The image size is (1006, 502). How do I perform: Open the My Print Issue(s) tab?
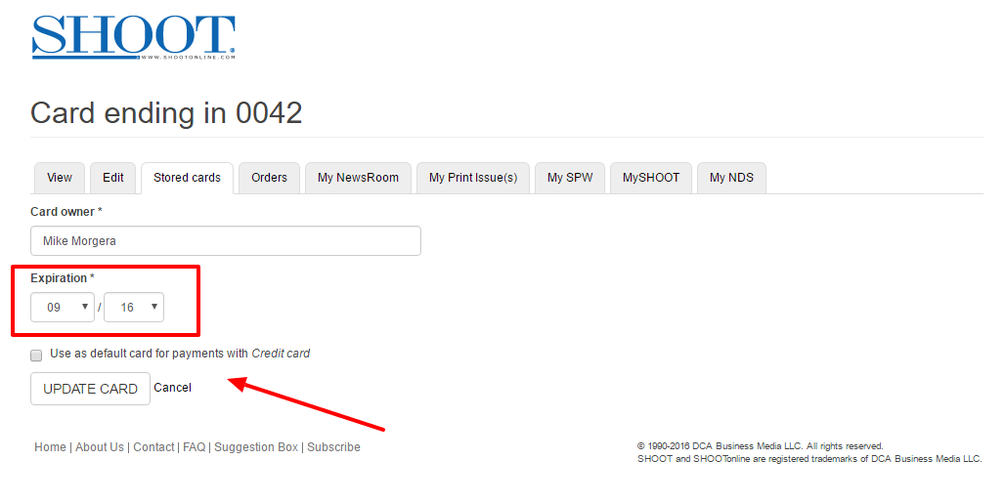click(473, 178)
